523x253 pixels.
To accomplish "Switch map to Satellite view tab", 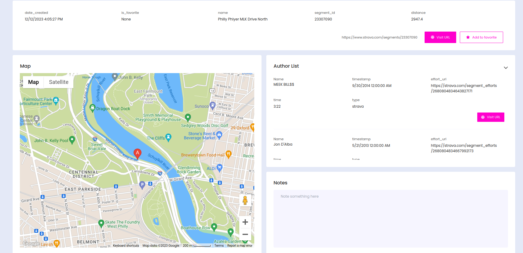I will point(59,82).
